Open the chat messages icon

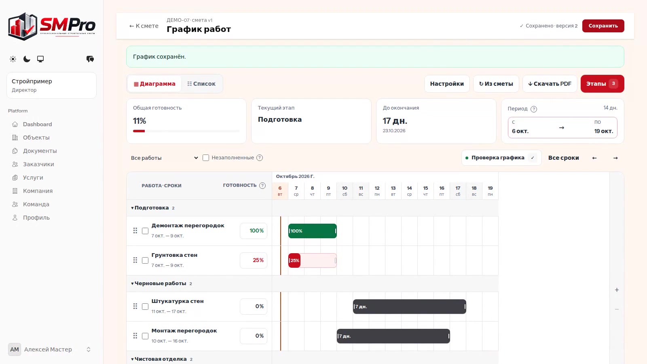pos(90,59)
